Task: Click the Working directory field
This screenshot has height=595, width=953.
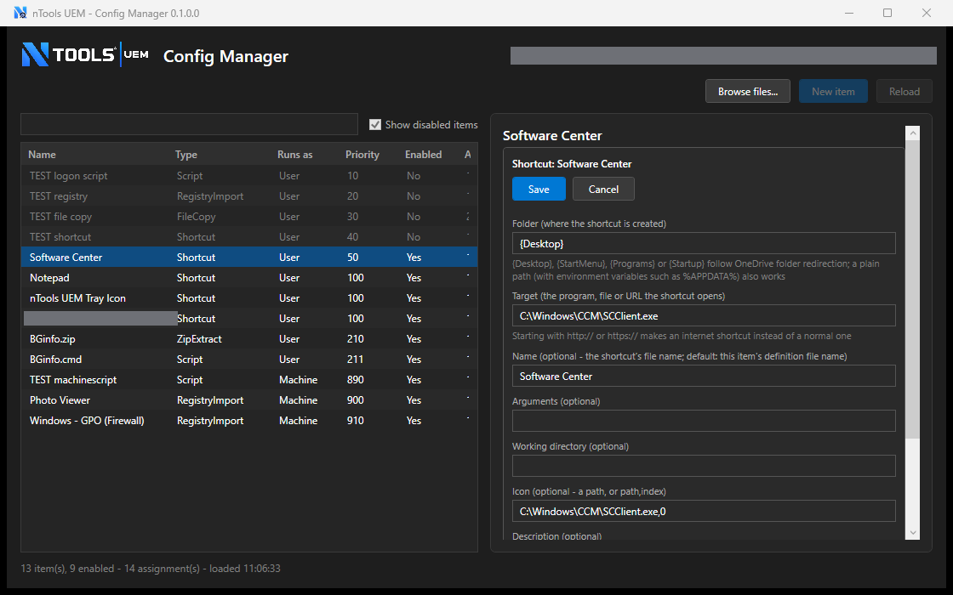Action: tap(704, 466)
